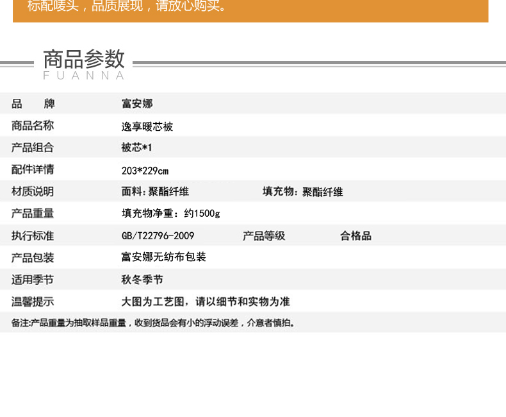
Task: Click the 产品等级 label
Action: pyautogui.click(x=264, y=236)
